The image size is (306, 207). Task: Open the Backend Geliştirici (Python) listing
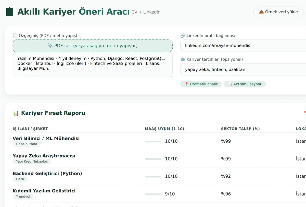[x=47, y=174]
